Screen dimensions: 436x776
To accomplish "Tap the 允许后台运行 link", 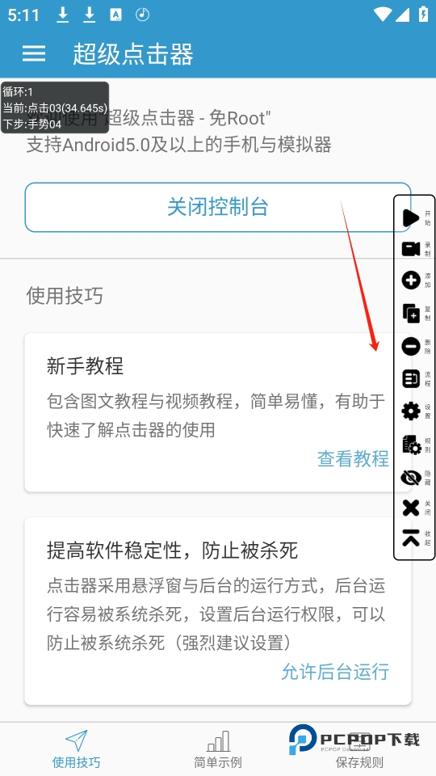I will coord(335,672).
